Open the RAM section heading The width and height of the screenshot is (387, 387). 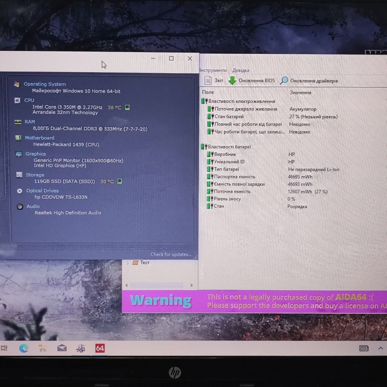coord(30,122)
